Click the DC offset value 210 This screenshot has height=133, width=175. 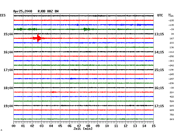tap(172, 92)
